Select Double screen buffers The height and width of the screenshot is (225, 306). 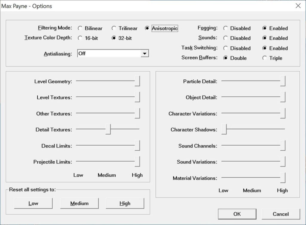click(235, 58)
